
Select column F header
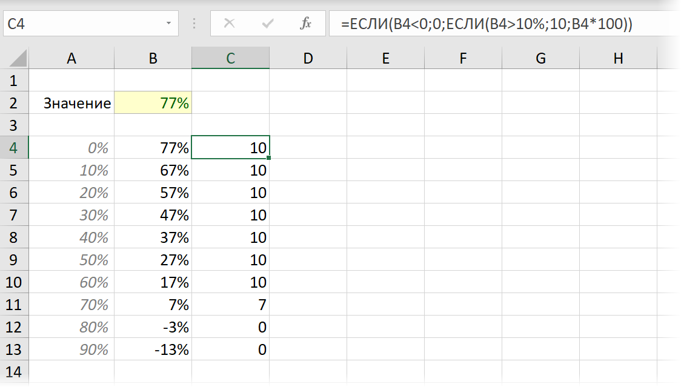coord(463,58)
